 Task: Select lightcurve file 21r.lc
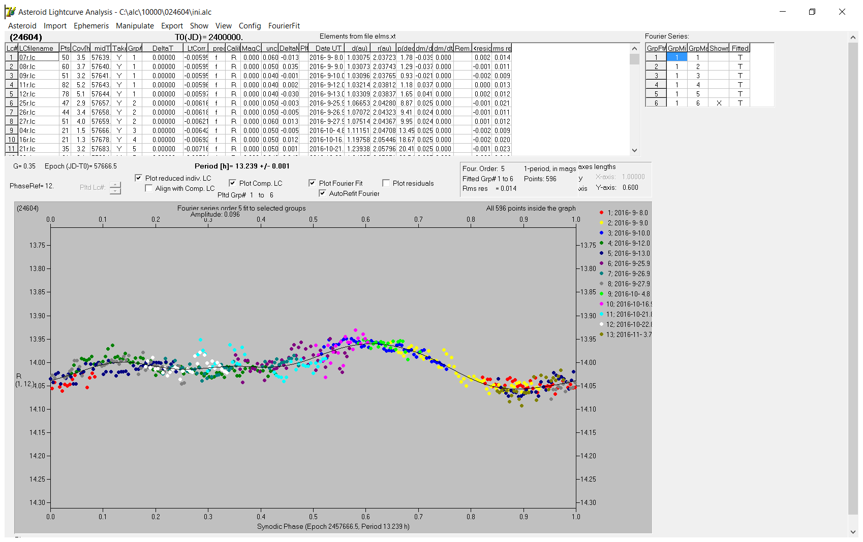click(39, 149)
